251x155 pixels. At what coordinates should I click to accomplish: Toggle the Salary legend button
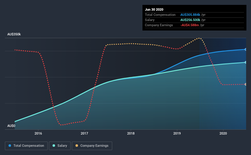coord(60,146)
